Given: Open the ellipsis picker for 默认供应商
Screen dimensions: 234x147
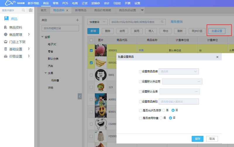Looking at the screenshot, I should tap(199, 82).
